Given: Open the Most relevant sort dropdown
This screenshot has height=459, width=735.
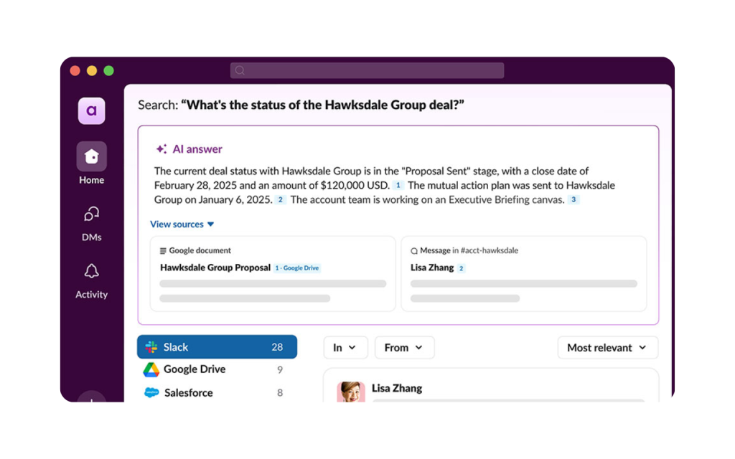Looking at the screenshot, I should pyautogui.click(x=607, y=348).
